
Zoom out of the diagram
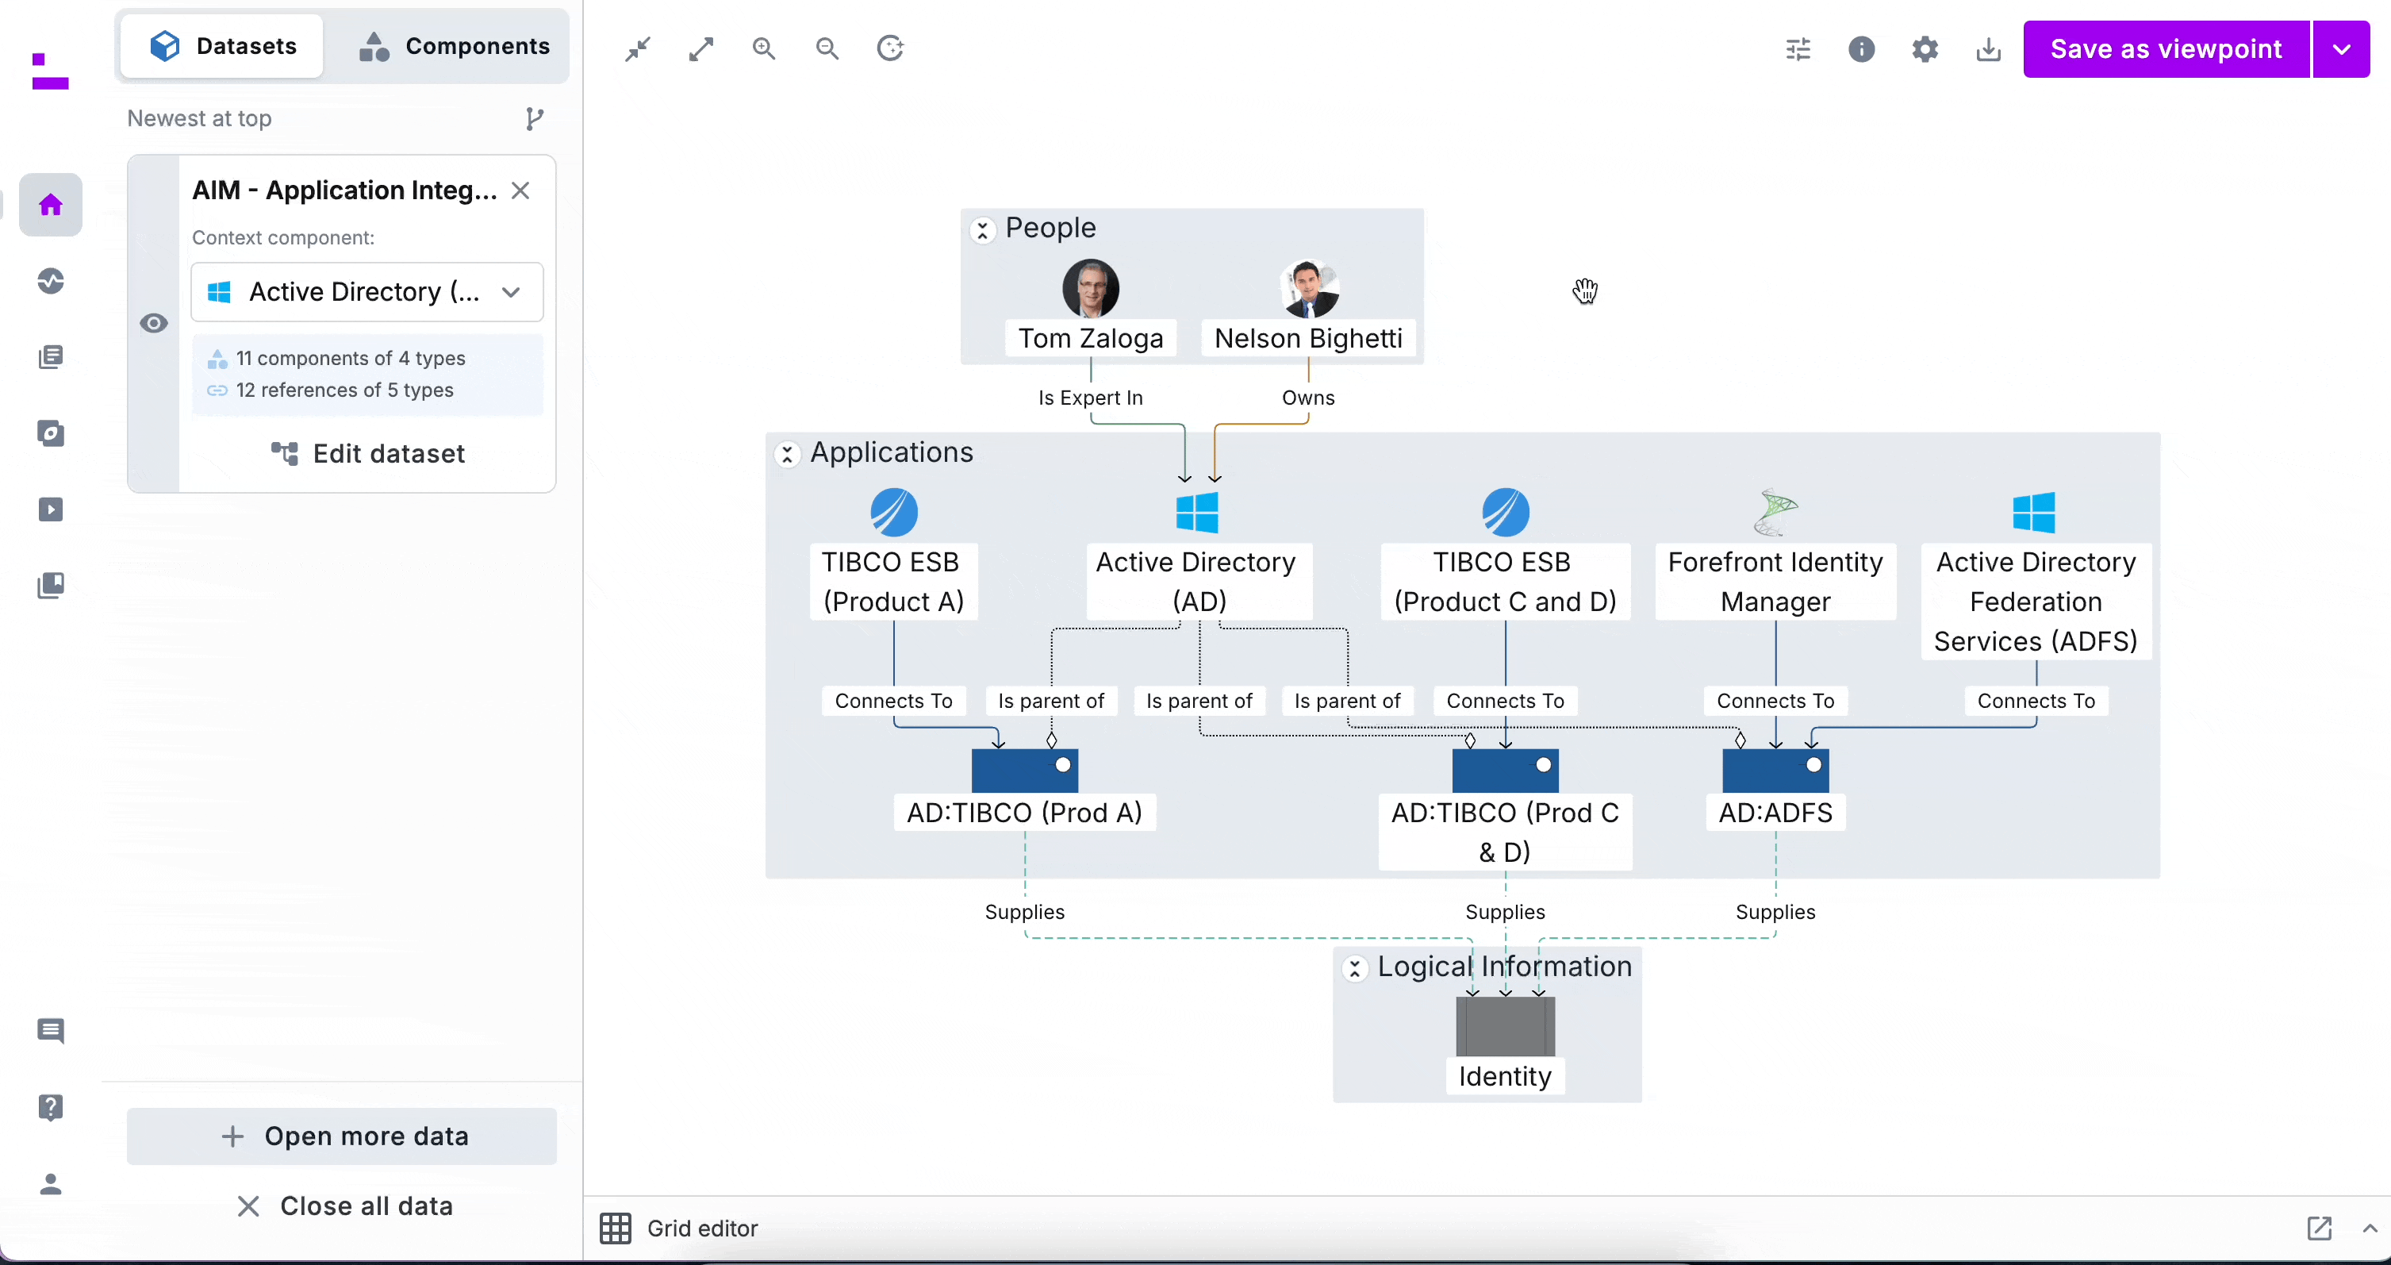[x=827, y=48]
